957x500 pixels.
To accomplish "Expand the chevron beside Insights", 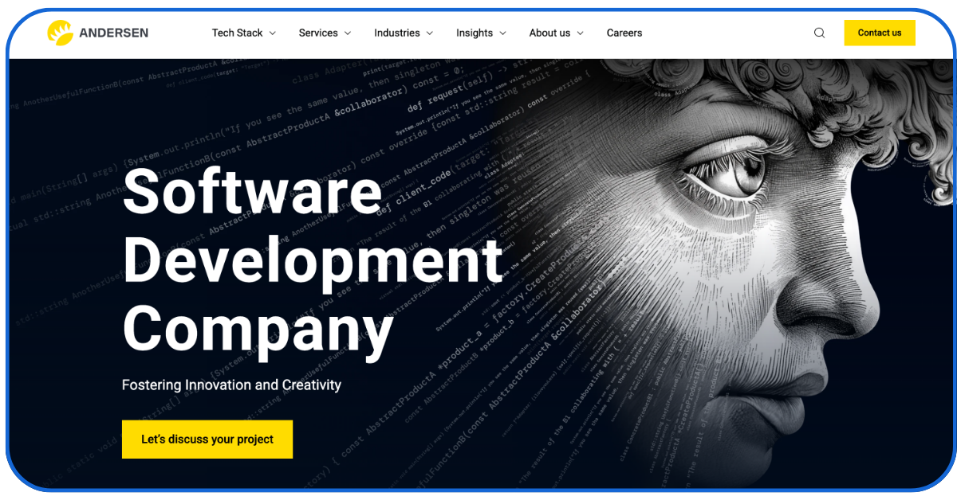I will click(502, 33).
